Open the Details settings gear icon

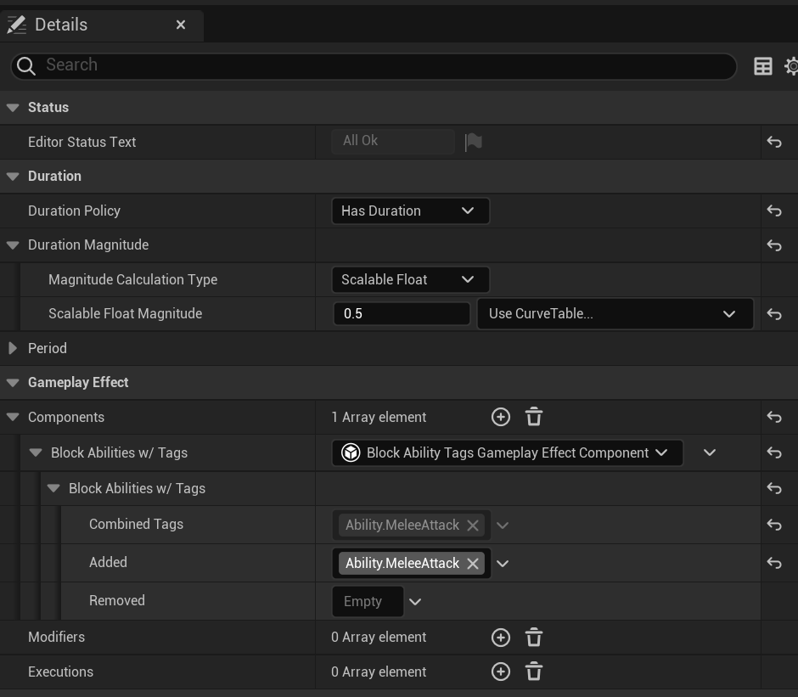pyautogui.click(x=791, y=66)
